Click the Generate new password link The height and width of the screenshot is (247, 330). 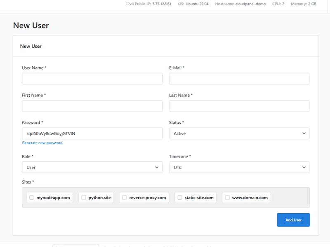click(x=42, y=143)
